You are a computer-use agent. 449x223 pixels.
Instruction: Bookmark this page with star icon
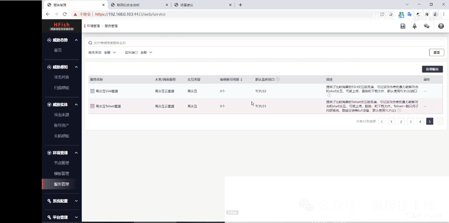coord(390,14)
